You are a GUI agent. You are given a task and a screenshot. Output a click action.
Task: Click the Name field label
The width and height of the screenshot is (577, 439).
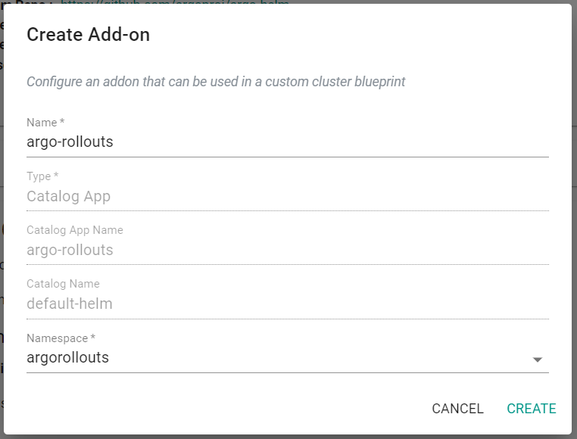(x=44, y=123)
